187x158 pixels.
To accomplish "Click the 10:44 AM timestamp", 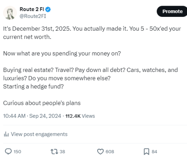I will click(x=14, y=116).
